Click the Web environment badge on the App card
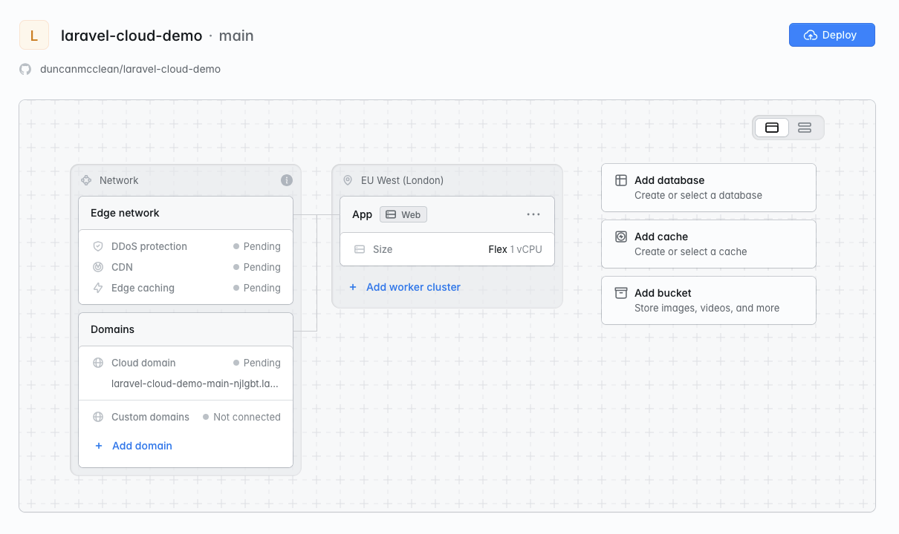The image size is (899, 534). click(403, 214)
